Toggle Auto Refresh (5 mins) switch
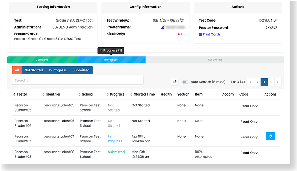 click(x=186, y=82)
